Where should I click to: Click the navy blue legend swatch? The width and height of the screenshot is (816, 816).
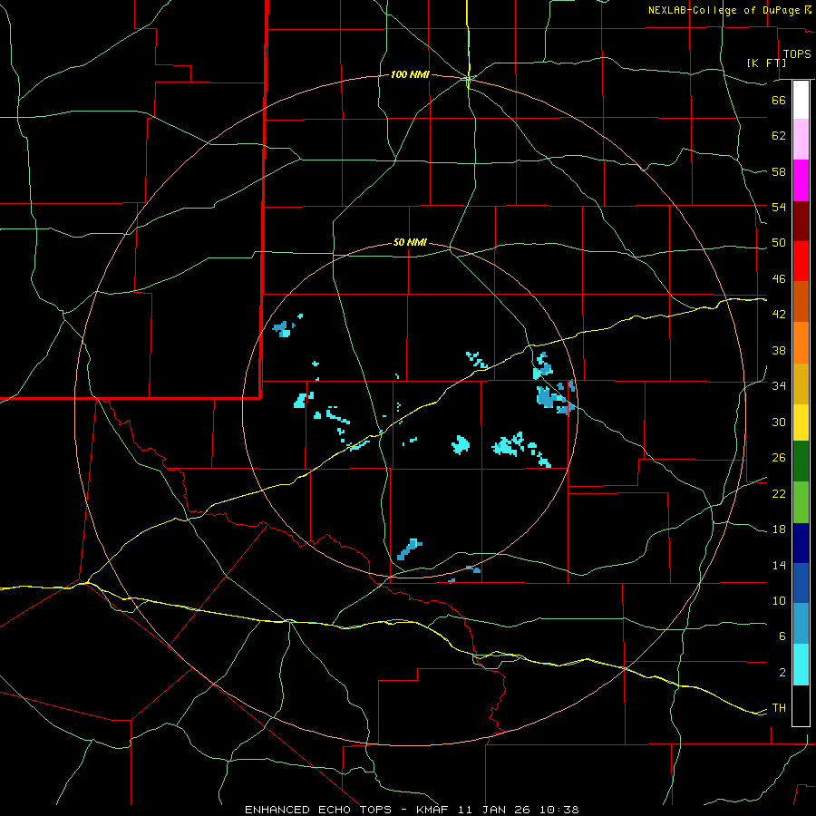(801, 543)
